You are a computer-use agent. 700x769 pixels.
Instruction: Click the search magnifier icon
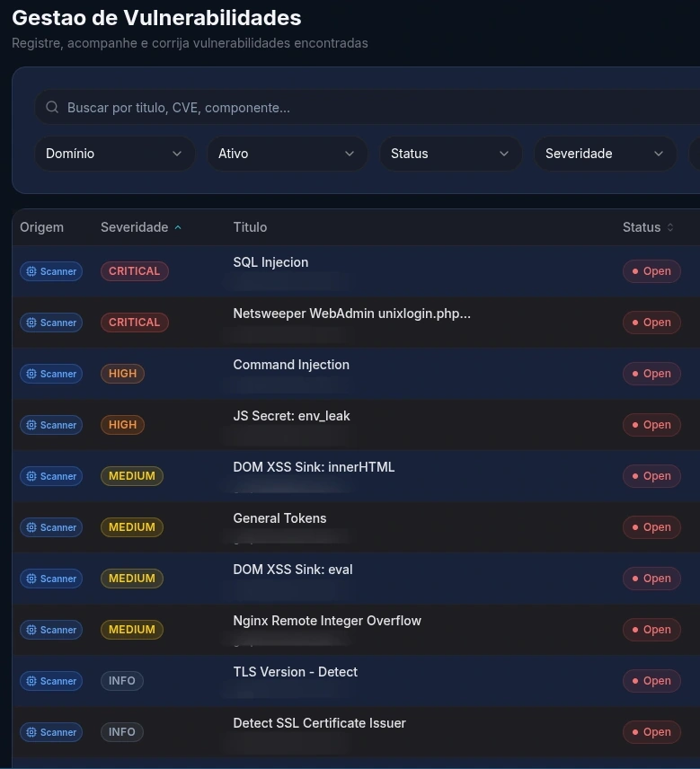[52, 107]
